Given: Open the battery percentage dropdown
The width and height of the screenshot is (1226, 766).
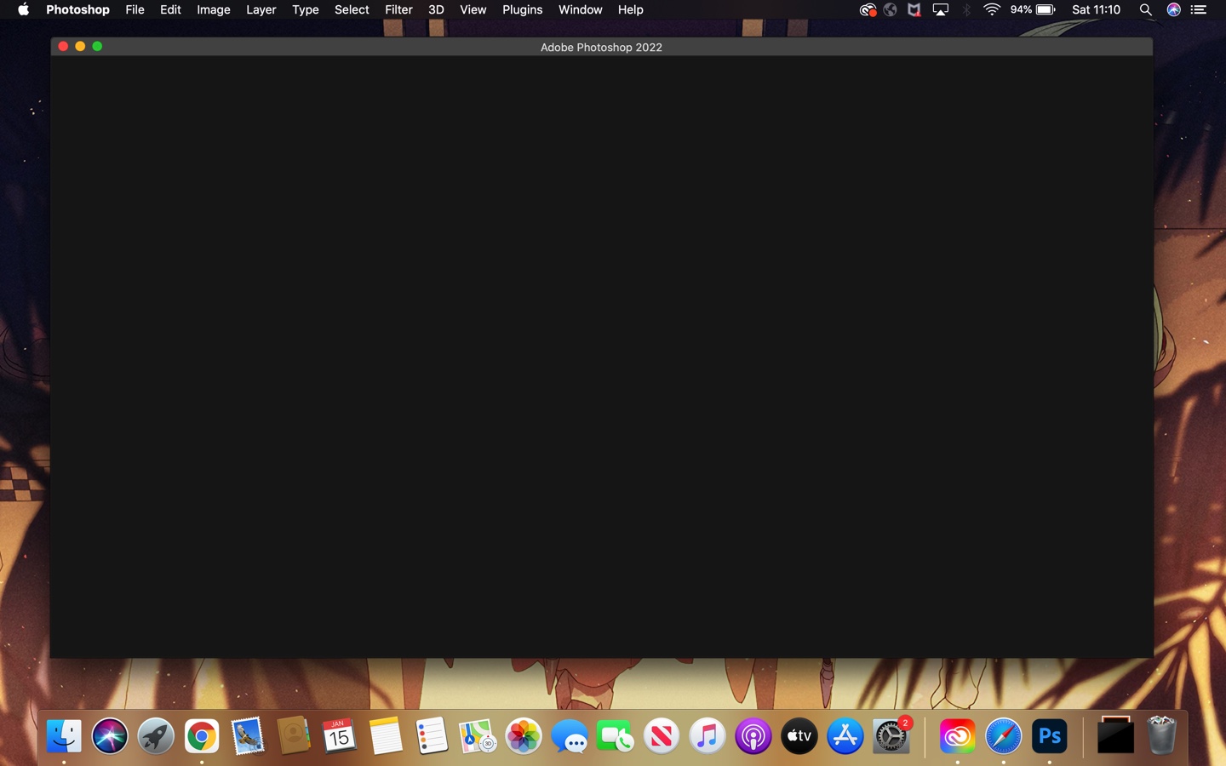Looking at the screenshot, I should click(x=1029, y=9).
